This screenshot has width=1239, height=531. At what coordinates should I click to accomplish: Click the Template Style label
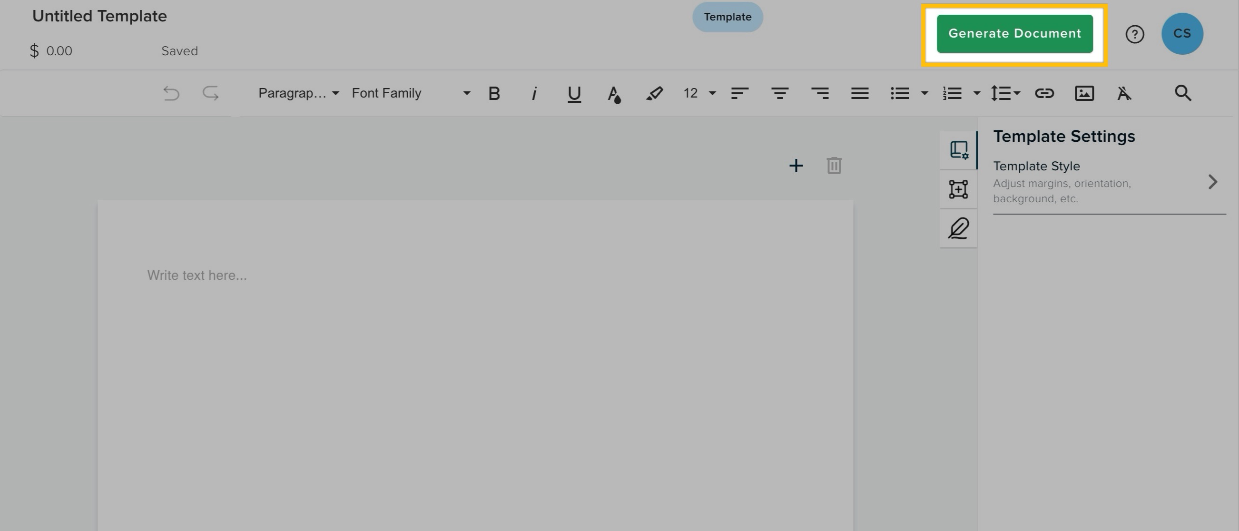[1036, 166]
